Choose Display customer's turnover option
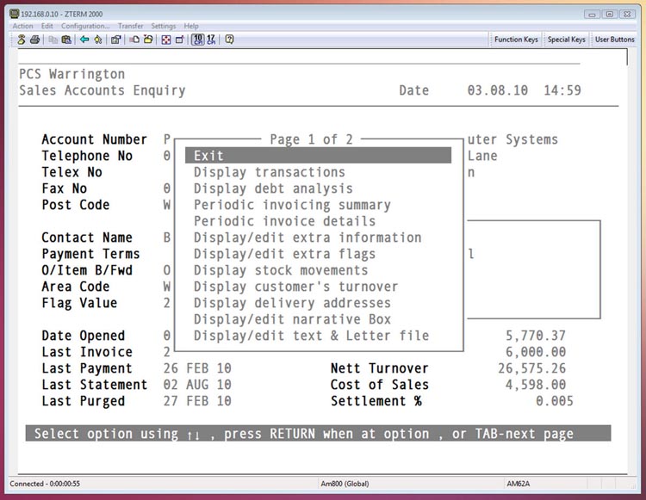646x500 pixels. 295,287
